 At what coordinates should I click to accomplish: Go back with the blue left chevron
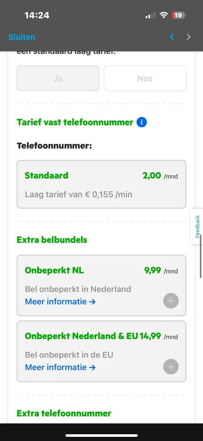coord(172,37)
